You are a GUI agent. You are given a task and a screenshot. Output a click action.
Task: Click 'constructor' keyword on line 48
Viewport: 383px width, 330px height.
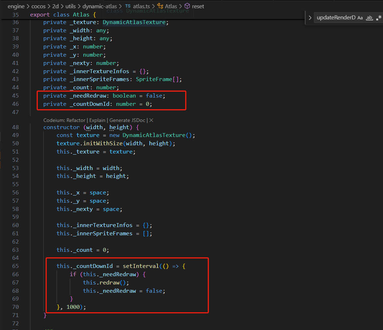tap(61, 127)
